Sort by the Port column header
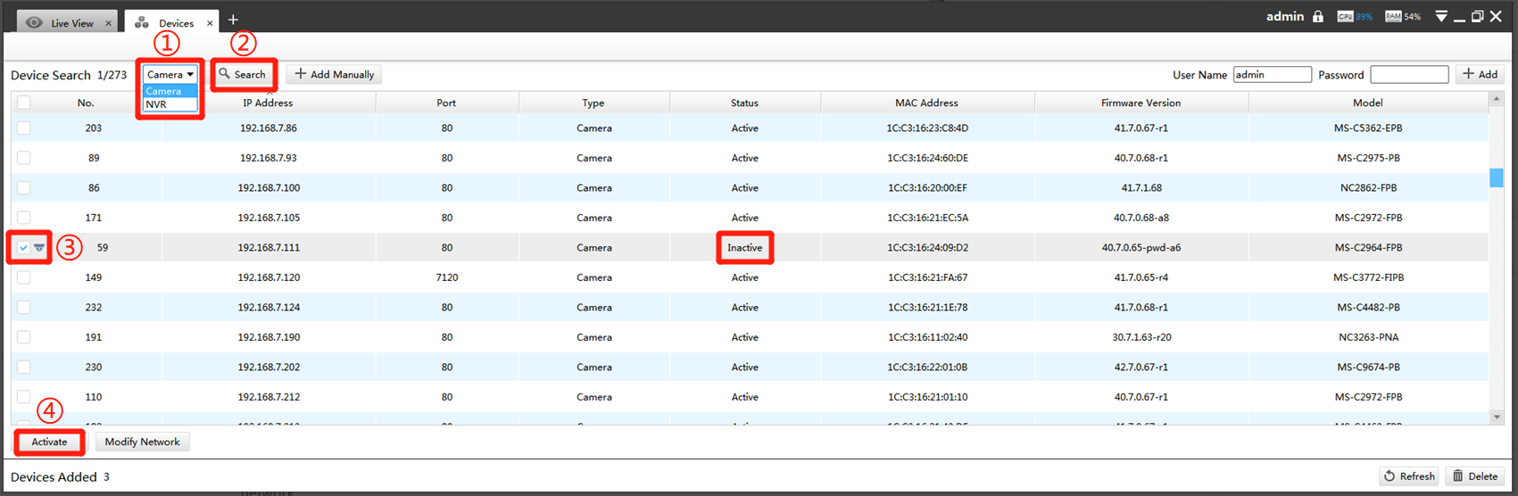This screenshot has width=1518, height=496. (x=446, y=103)
